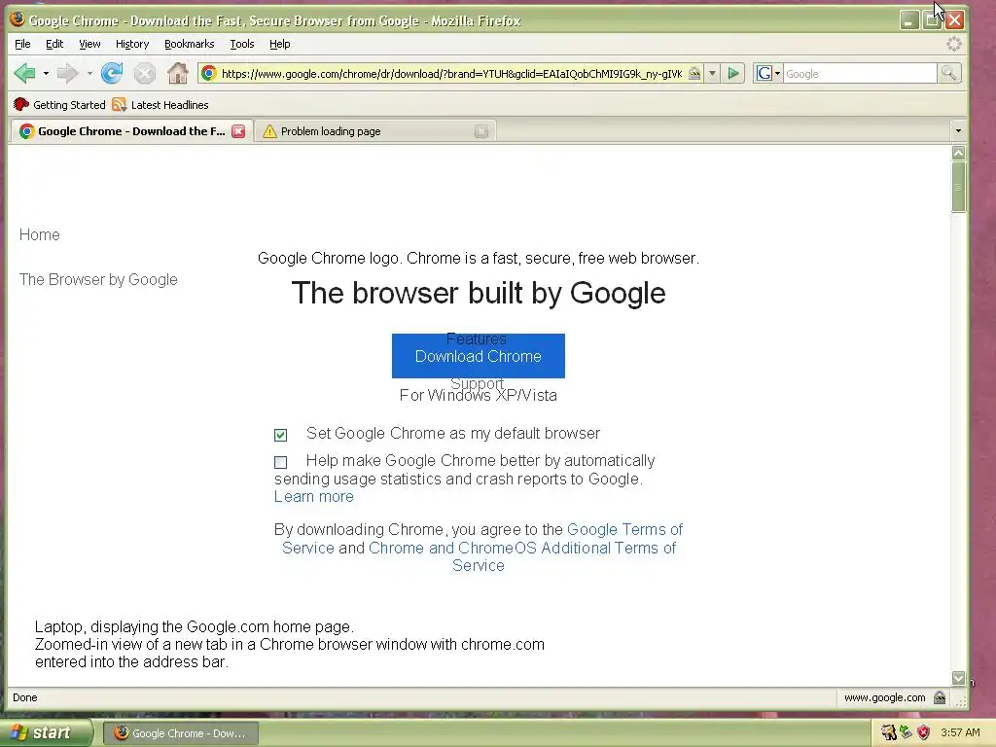Select the Firefox taskbar window button

[x=180, y=733]
